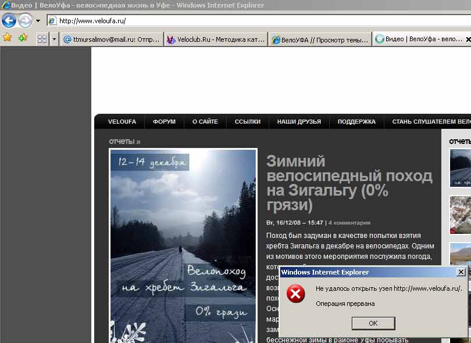Open the 4 комментария link
471x343 pixels.
point(349,223)
